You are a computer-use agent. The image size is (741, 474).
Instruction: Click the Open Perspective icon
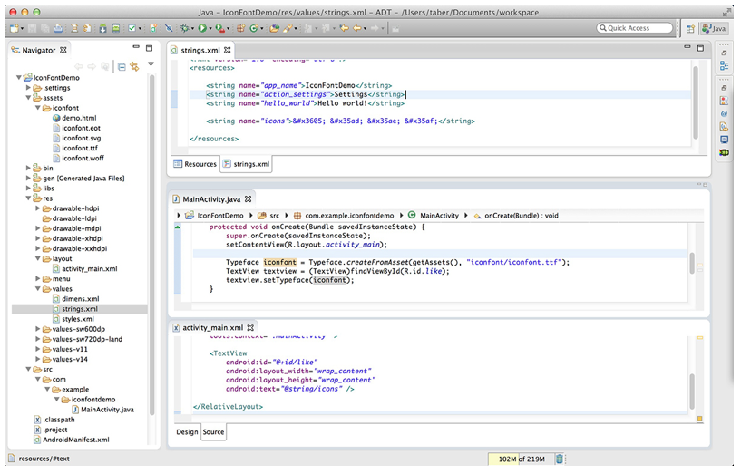(690, 29)
